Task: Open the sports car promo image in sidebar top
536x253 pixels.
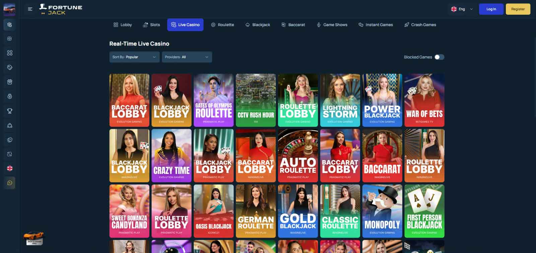Action: pos(9,9)
